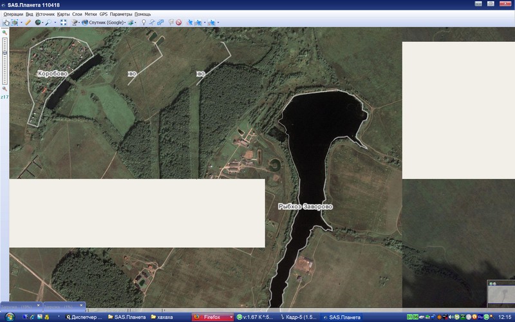Expand the selection tool dropdown arrow
This screenshot has width=515, height=322.
pos(21,23)
